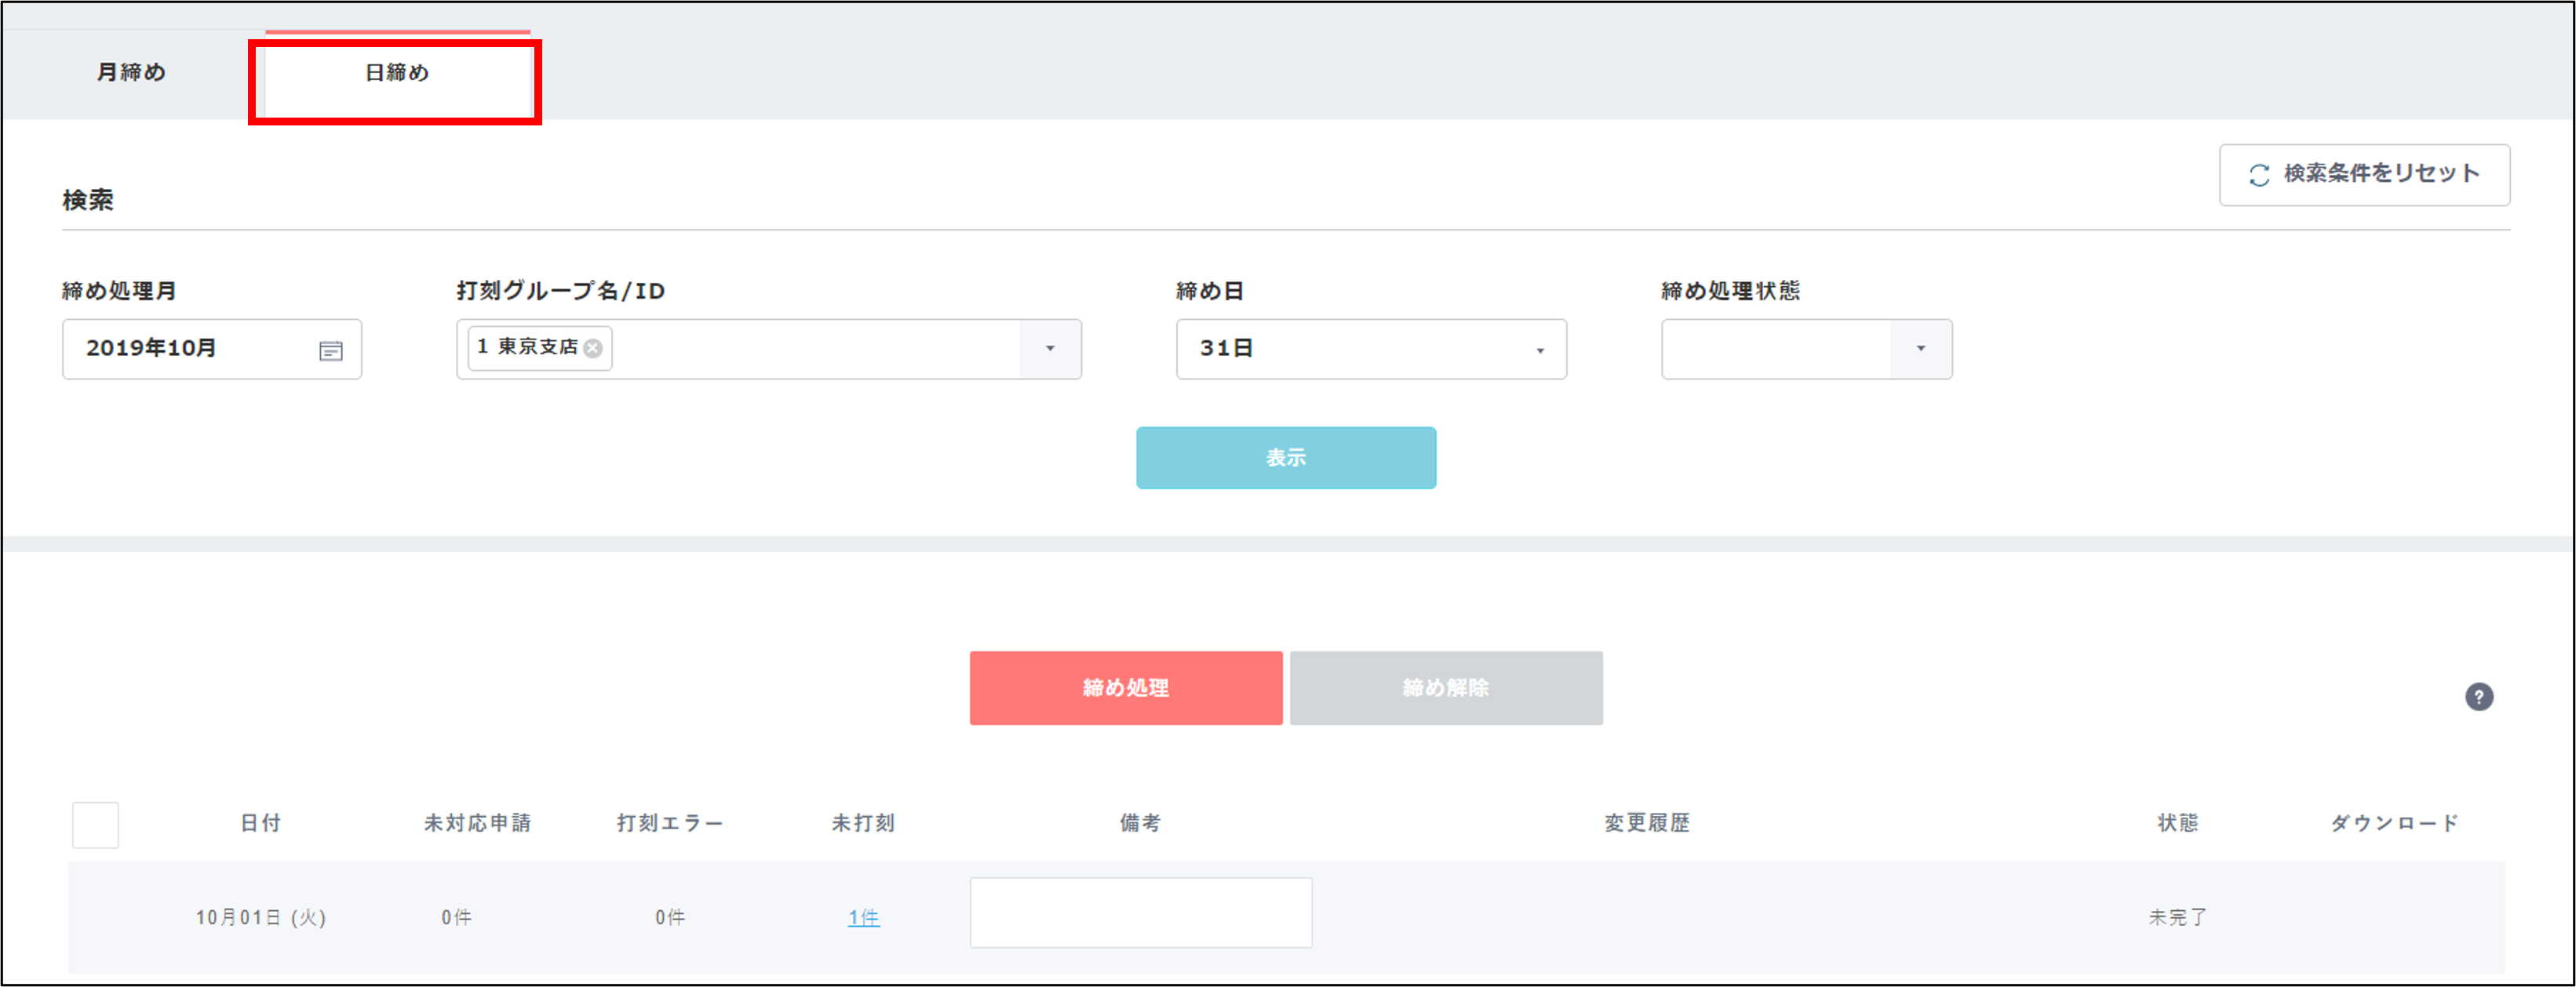Remove the 東京支店 tag with x icon
This screenshot has width=2576, height=987.
[593, 349]
